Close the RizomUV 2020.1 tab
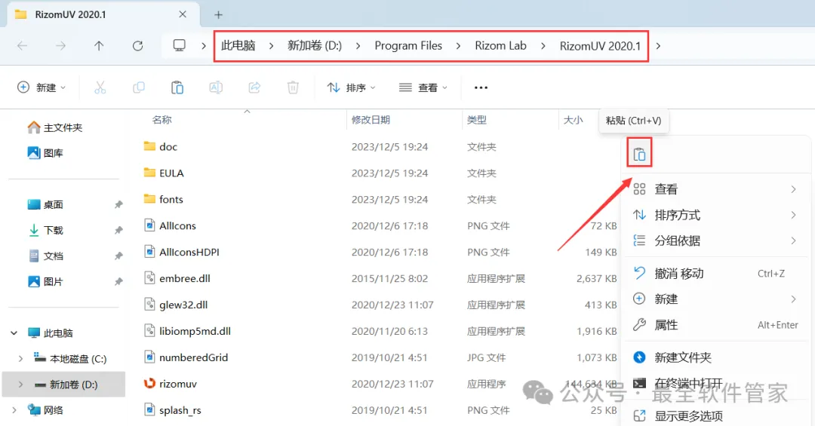 point(183,14)
